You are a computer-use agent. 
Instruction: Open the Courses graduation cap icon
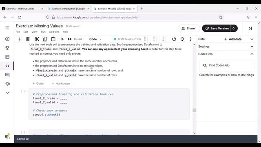tap(7, 84)
